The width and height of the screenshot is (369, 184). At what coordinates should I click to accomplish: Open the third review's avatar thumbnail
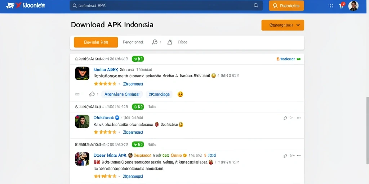(x=82, y=159)
